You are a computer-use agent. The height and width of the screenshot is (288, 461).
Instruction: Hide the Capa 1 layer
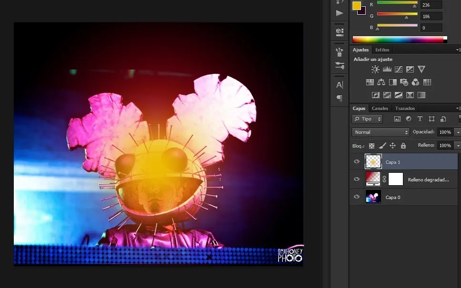tap(357, 161)
